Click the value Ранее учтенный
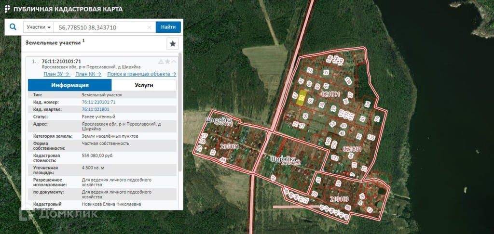Screen dimensions: 494x234 (98, 117)
